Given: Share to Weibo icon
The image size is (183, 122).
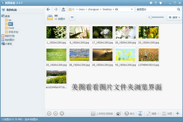Looking at the screenshot, I should [x=119, y=114].
